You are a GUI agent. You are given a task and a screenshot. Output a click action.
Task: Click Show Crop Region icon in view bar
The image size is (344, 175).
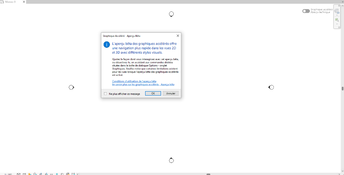coord(46,174)
